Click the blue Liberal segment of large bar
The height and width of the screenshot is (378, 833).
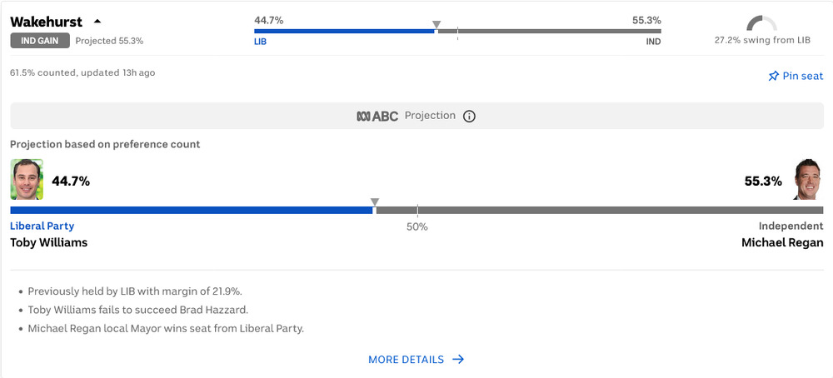tap(192, 211)
